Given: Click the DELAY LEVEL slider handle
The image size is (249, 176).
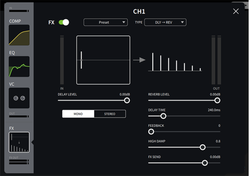Looking at the screenshot, I should point(127,100).
